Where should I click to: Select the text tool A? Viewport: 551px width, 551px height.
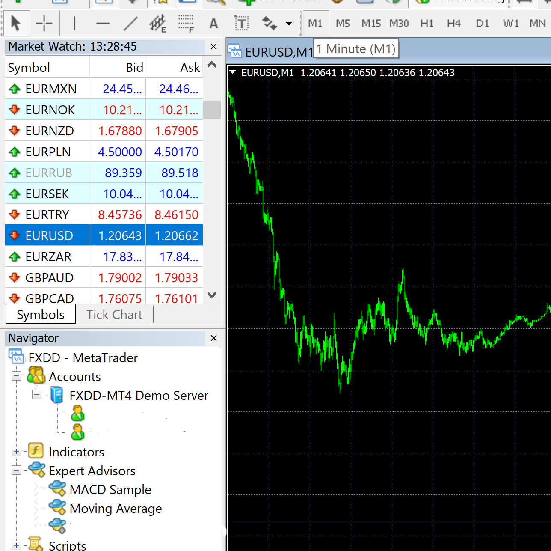pos(213,23)
